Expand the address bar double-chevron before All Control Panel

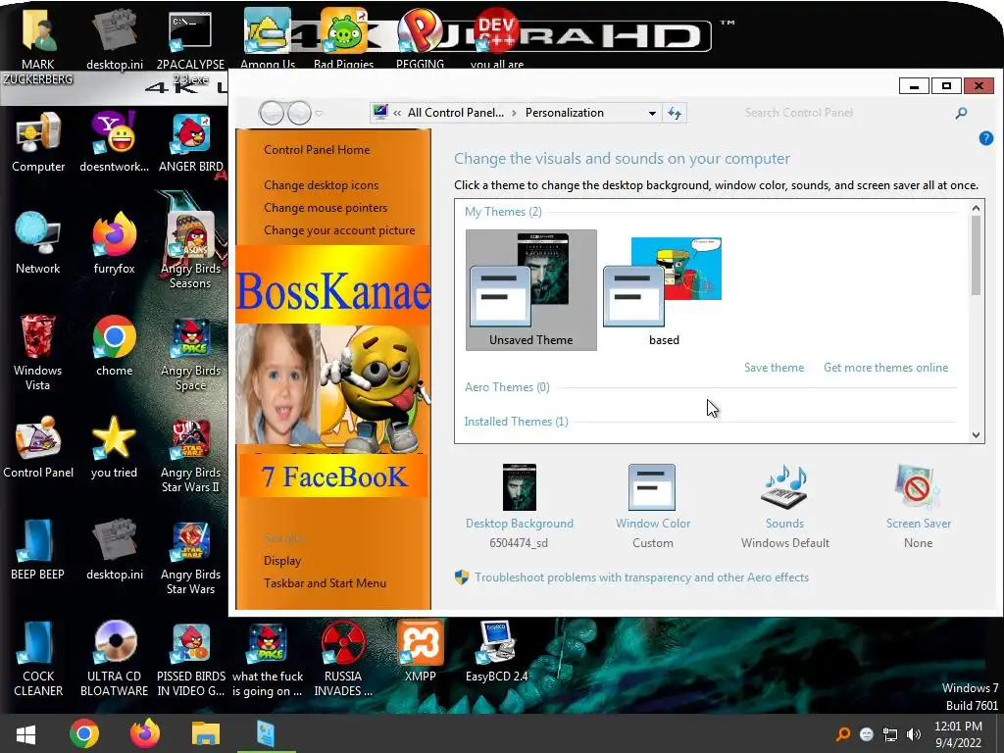[397, 114]
